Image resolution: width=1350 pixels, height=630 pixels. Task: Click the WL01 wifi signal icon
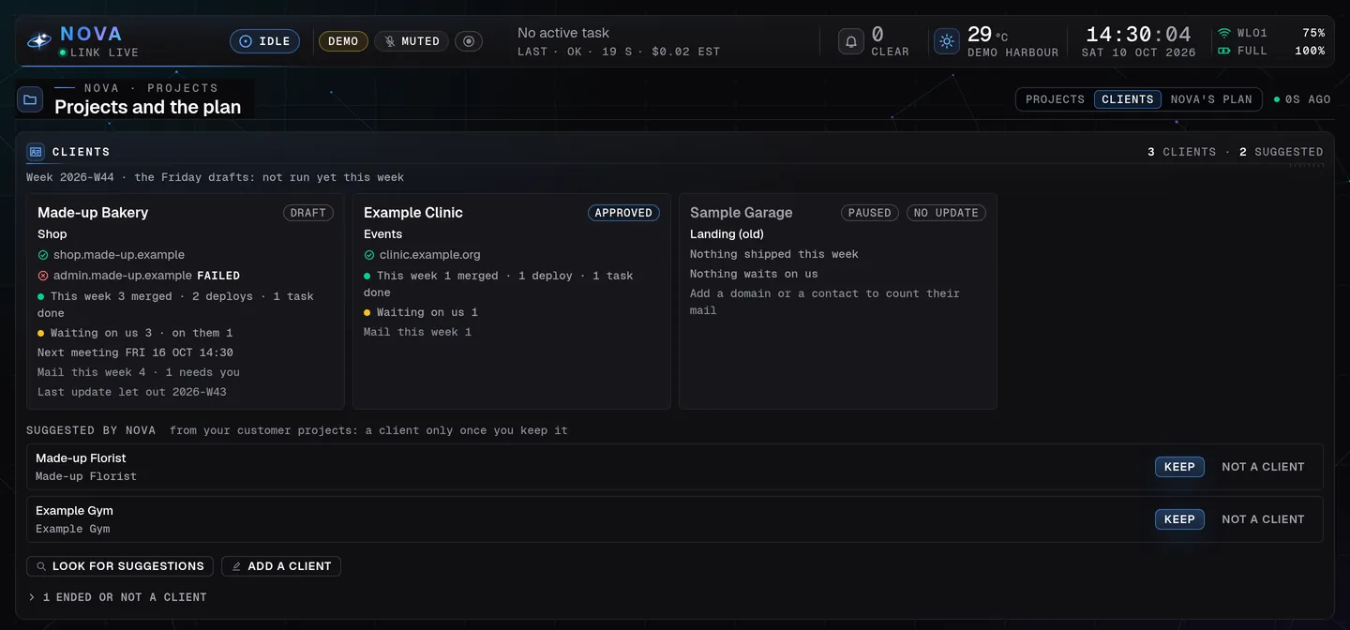(1223, 33)
